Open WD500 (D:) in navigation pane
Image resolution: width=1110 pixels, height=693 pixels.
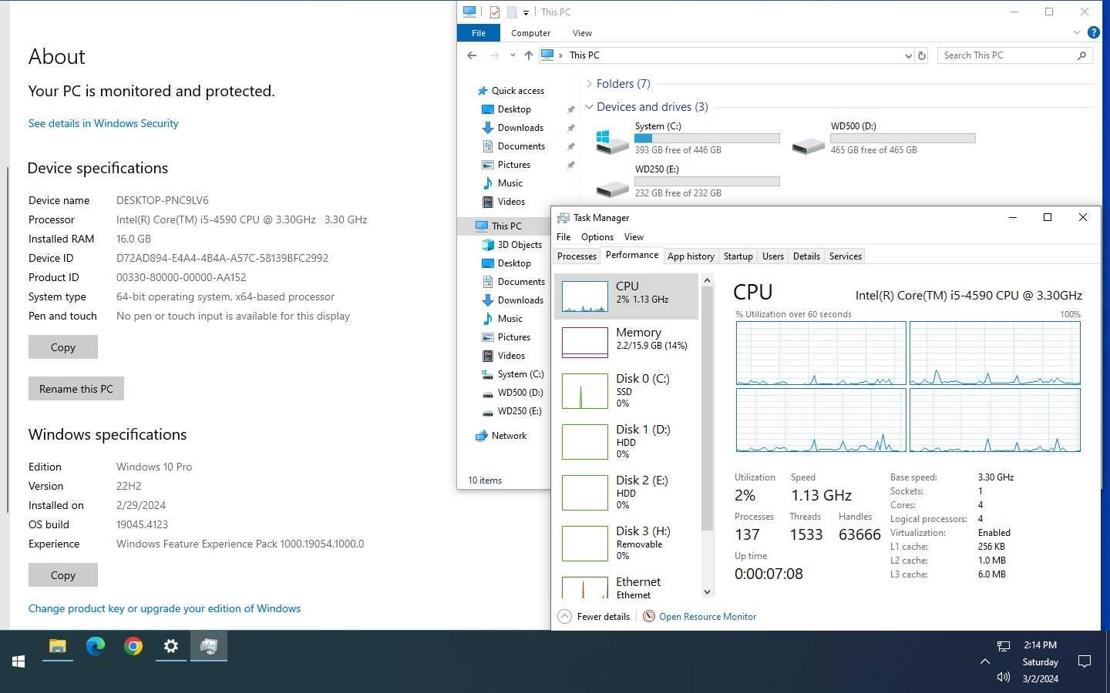pyautogui.click(x=520, y=393)
